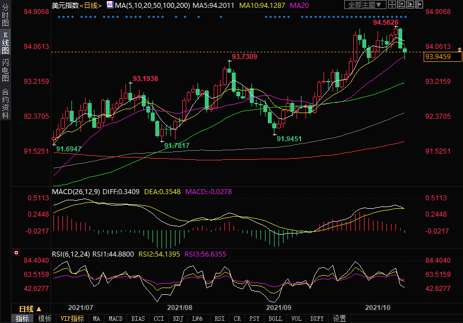Click the red sun marker icon beside RSI panel
This screenshot has height=323, width=463.
[x=16, y=254]
